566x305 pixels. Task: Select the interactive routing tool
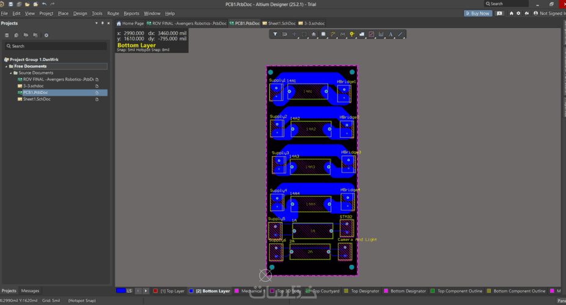coord(333,34)
